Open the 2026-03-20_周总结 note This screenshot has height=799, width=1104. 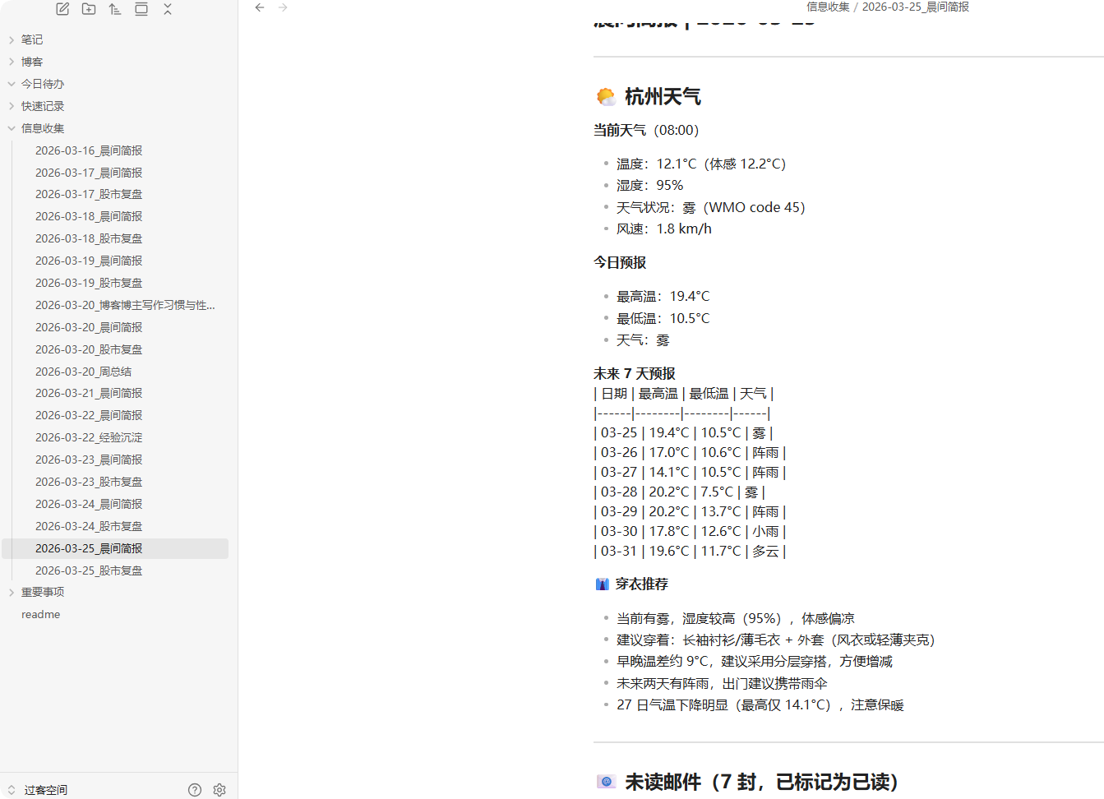[x=83, y=372]
